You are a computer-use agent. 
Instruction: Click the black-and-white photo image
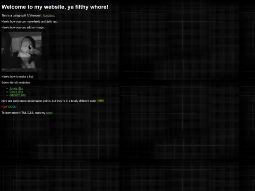(x=21, y=52)
